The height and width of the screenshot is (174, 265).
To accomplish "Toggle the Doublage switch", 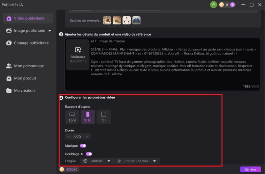I will click(x=89, y=154).
